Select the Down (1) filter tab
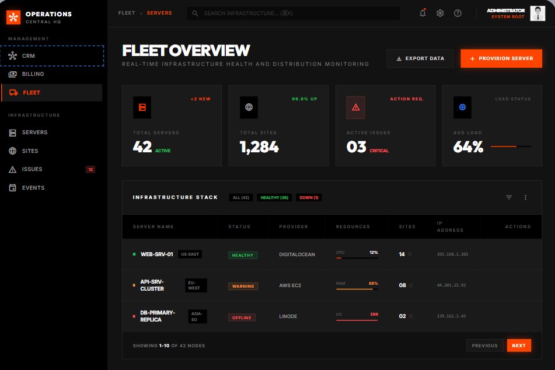The height and width of the screenshot is (370, 555). tap(309, 198)
